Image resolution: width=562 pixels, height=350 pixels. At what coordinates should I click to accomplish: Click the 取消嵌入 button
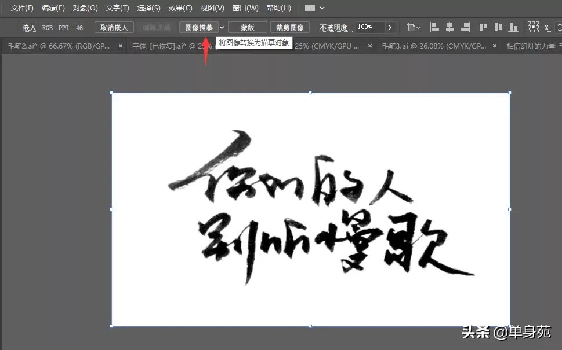[114, 28]
